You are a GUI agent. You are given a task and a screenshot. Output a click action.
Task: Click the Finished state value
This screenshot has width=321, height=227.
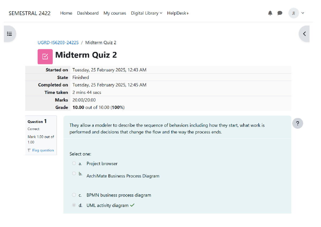[x=81, y=78]
